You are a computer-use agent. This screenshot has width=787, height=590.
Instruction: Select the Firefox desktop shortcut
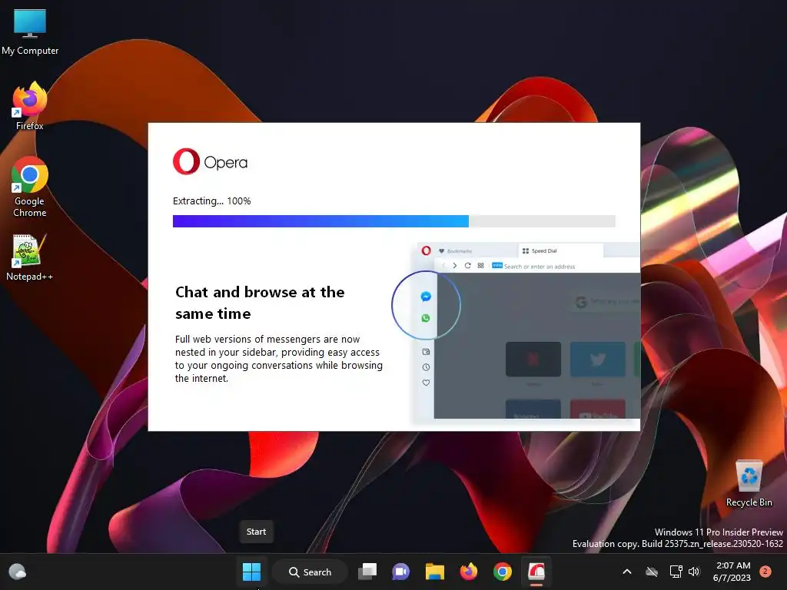(x=30, y=106)
